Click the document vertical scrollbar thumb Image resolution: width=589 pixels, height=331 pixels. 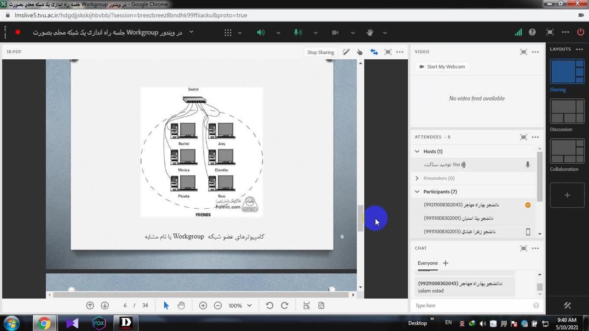coord(360,218)
